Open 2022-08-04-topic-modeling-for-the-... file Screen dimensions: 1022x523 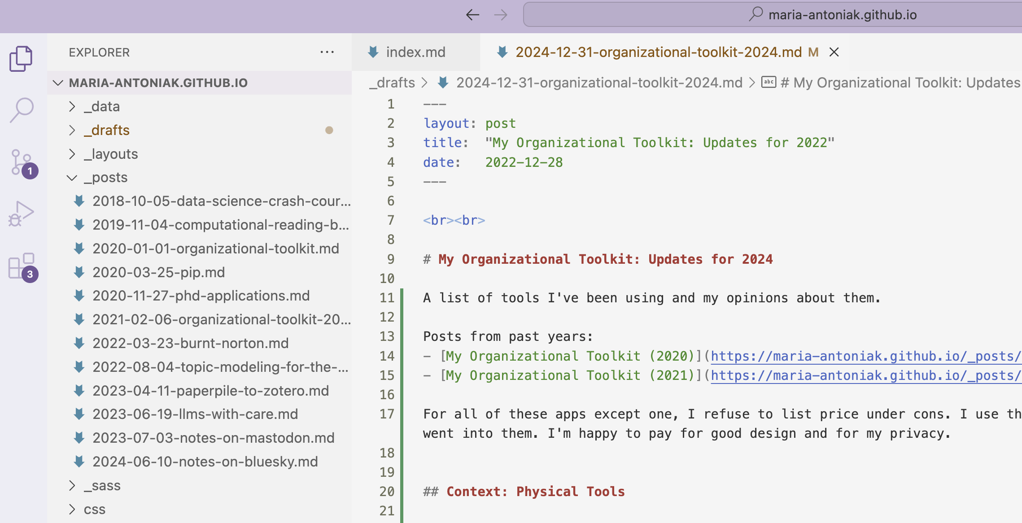200,367
